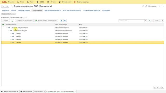This screenshot has height=93, width=166.
Task: Click the Общехозяйственное role cell
Action: 62,28
